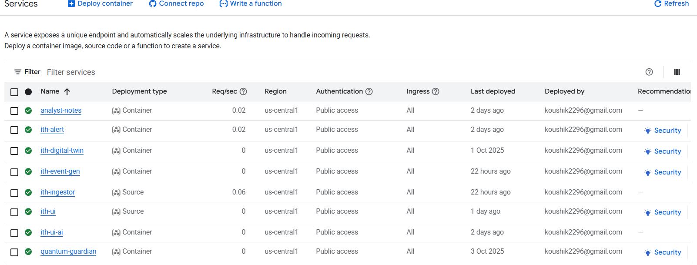
Task: Click the Last deployed column header
Action: tap(493, 91)
